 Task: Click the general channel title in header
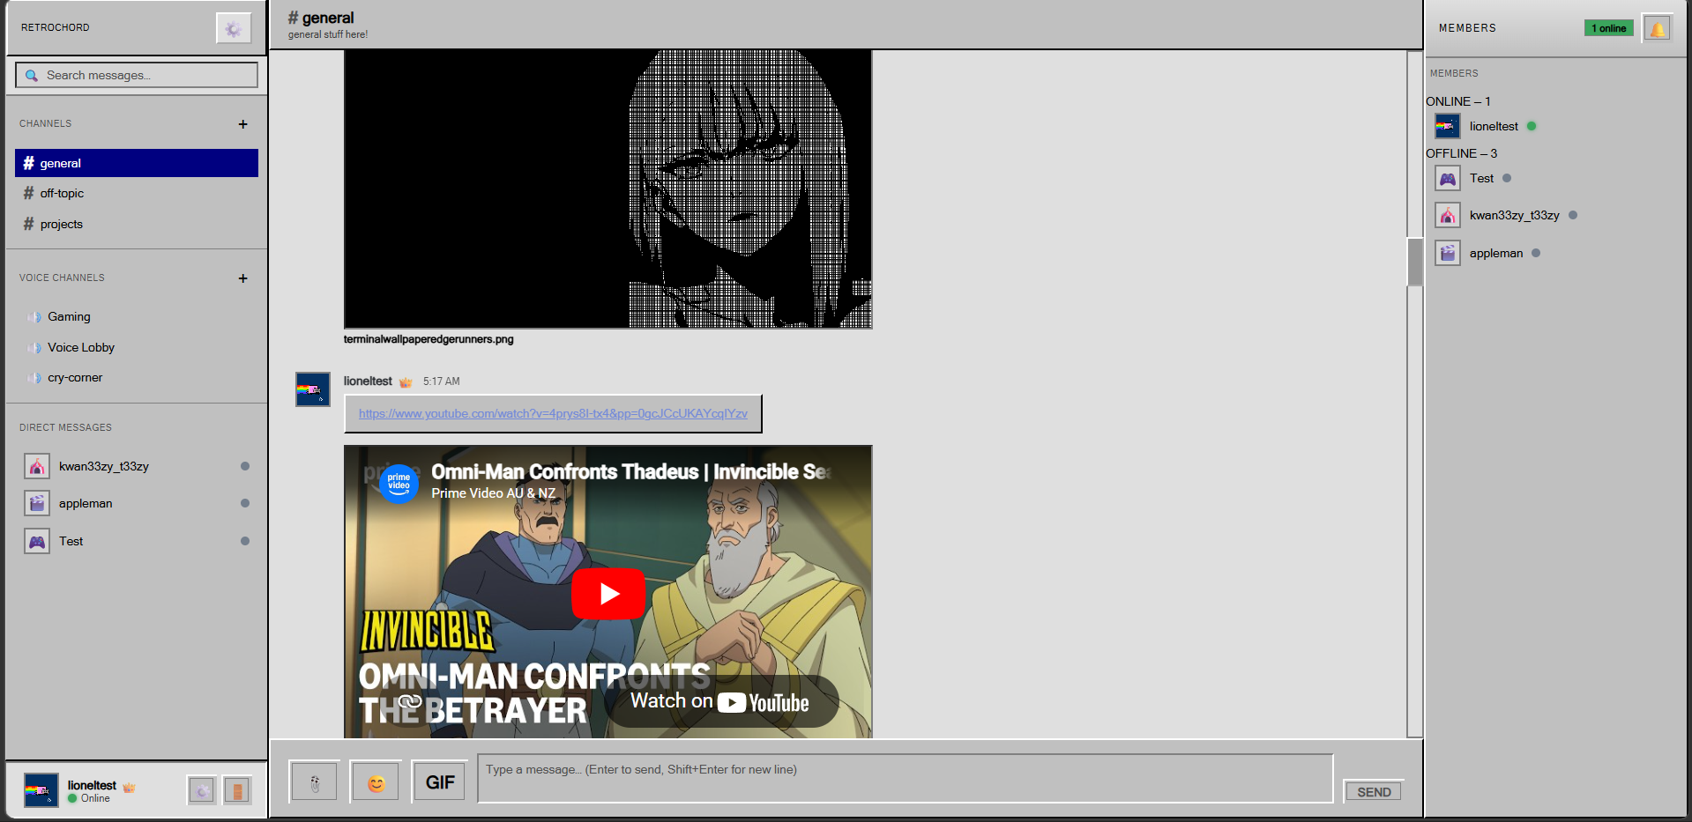[321, 18]
